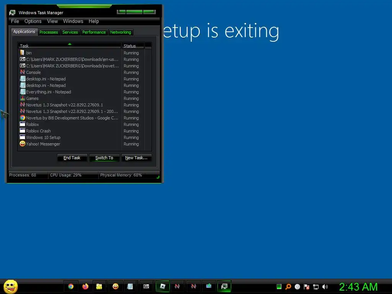This screenshot has height=294, width=392.
Task: Switch to the Services tab
Action: point(70,32)
